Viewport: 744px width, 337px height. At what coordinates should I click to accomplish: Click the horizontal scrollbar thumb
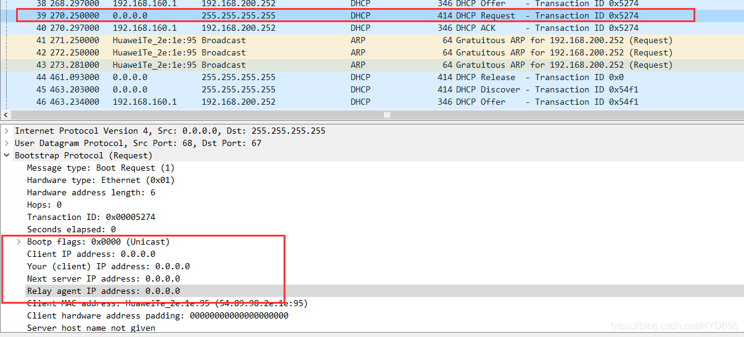click(x=387, y=115)
